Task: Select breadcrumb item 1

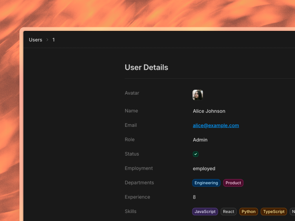Action: (x=54, y=40)
